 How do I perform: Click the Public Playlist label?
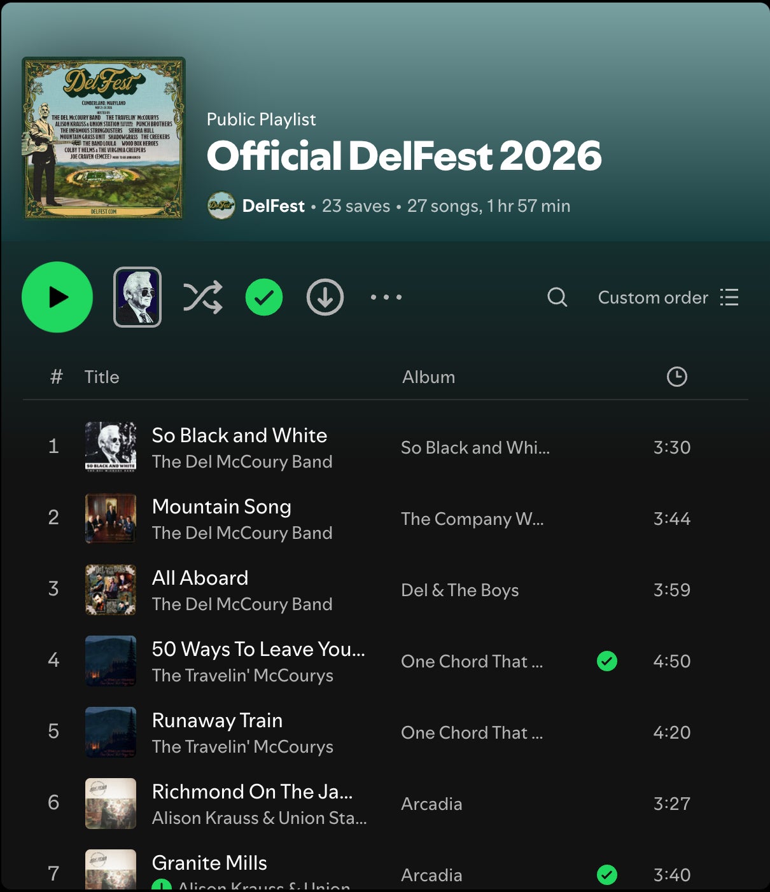[261, 120]
